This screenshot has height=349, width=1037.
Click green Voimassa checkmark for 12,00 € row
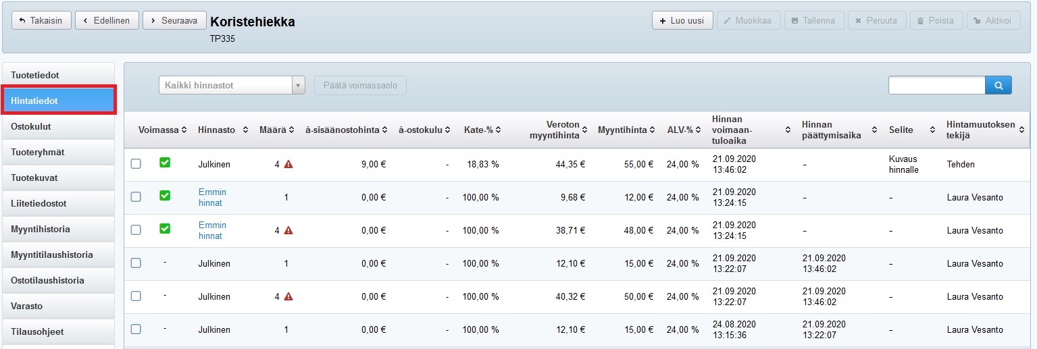click(x=165, y=196)
